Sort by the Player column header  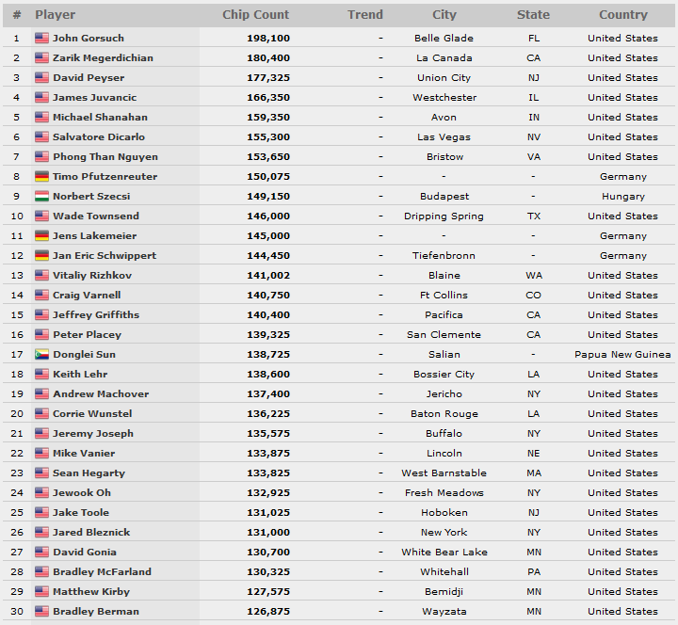55,15
